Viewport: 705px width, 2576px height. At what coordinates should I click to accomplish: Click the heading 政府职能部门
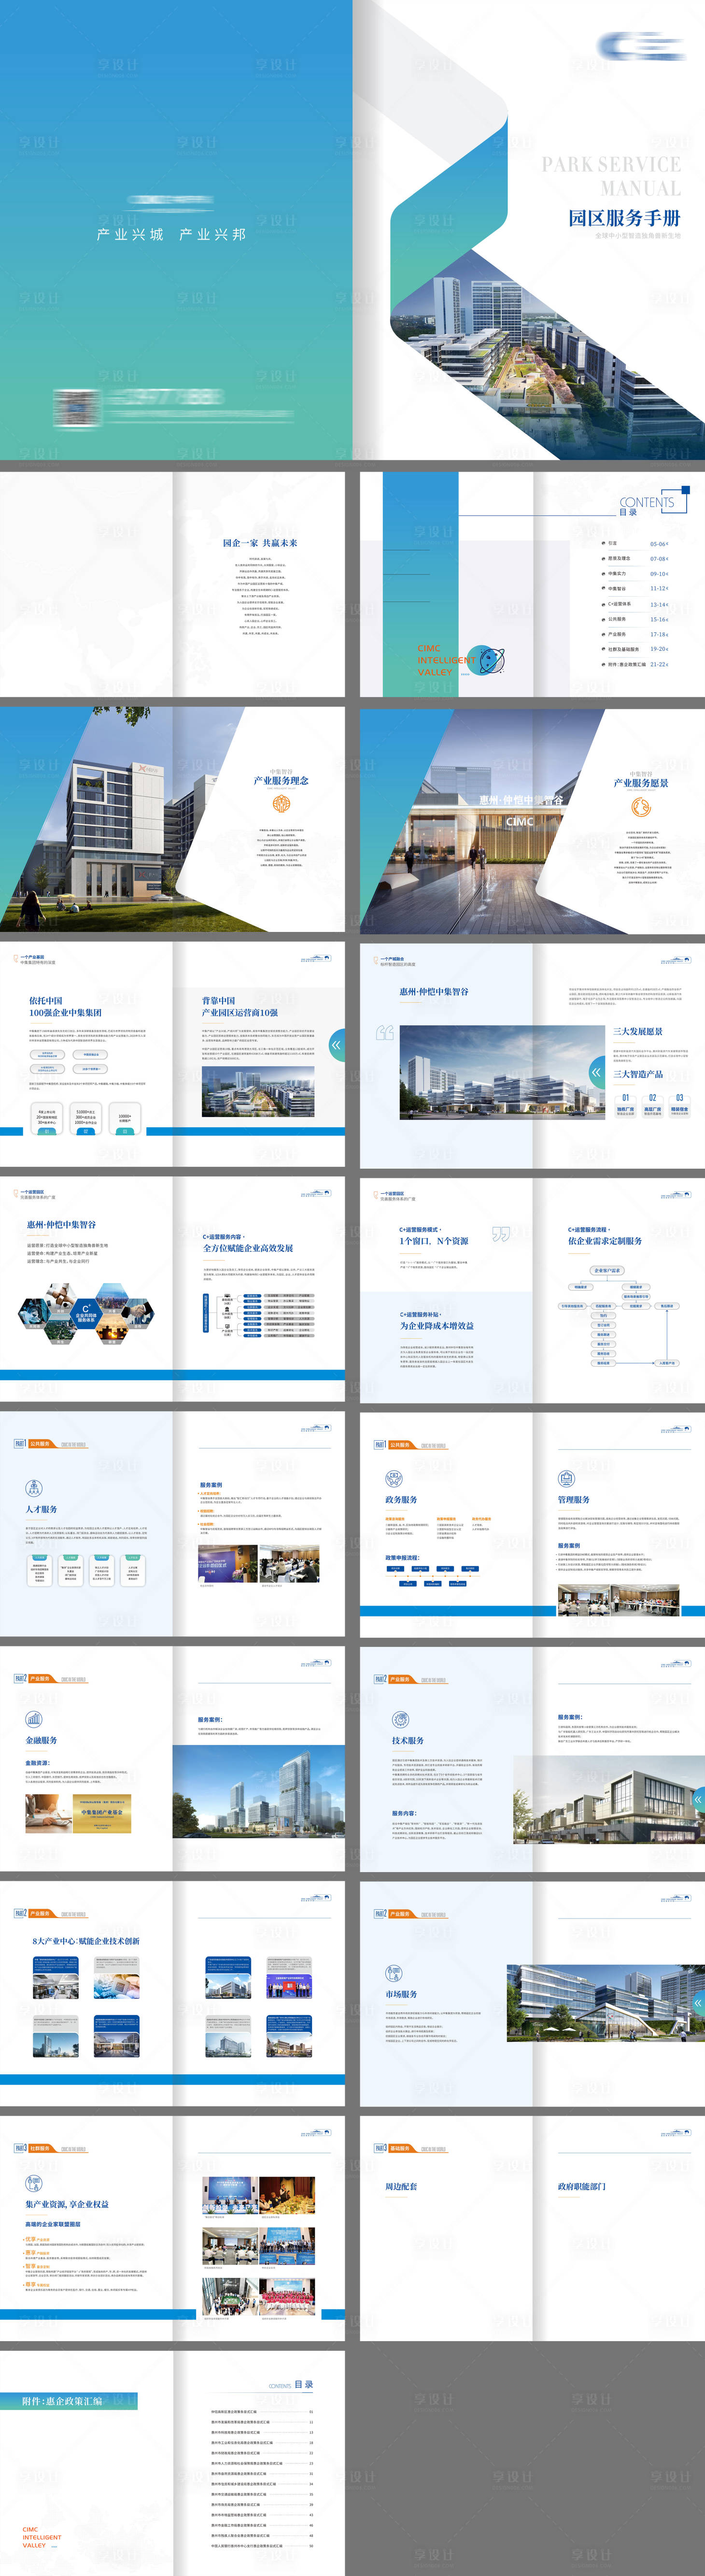click(x=582, y=2187)
